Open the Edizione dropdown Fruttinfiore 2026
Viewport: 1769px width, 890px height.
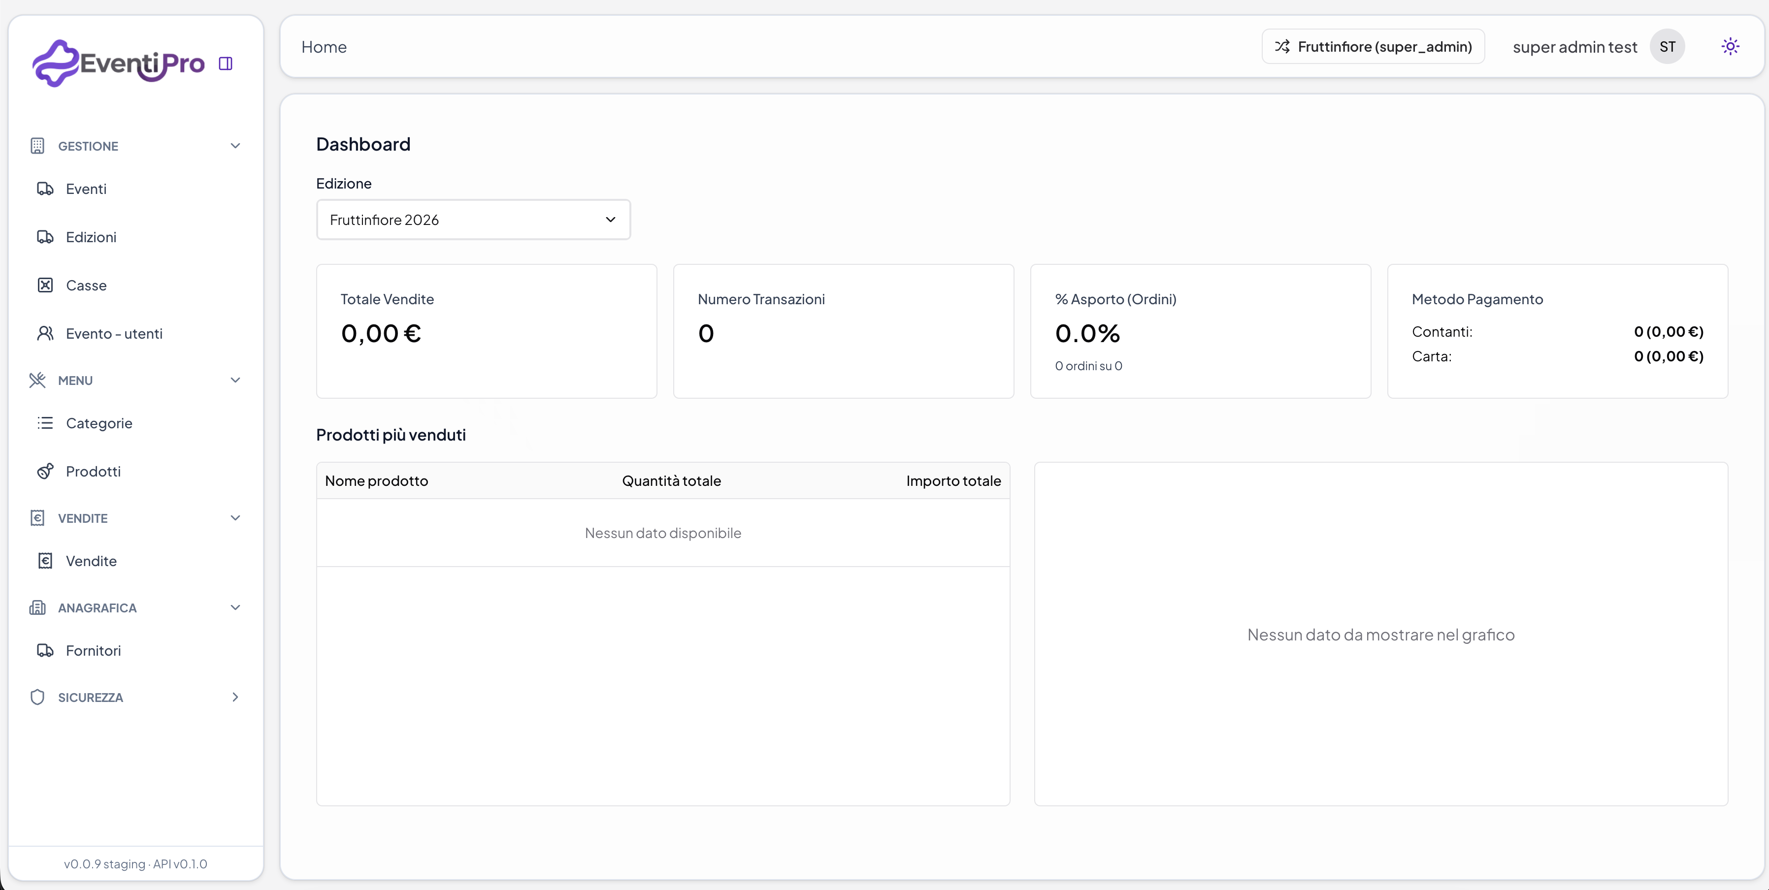473,220
